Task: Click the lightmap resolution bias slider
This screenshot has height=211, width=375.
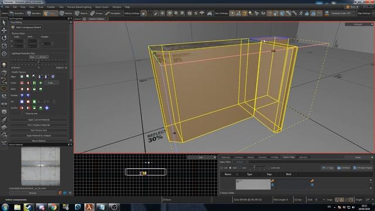Action: click(x=39, y=62)
